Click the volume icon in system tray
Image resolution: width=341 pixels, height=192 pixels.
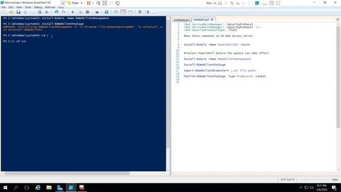pos(312,187)
